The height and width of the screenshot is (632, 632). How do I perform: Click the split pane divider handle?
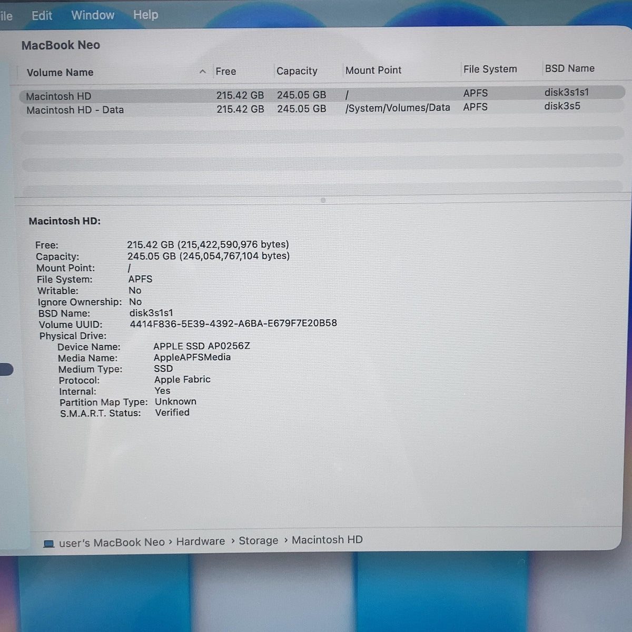pos(323,200)
